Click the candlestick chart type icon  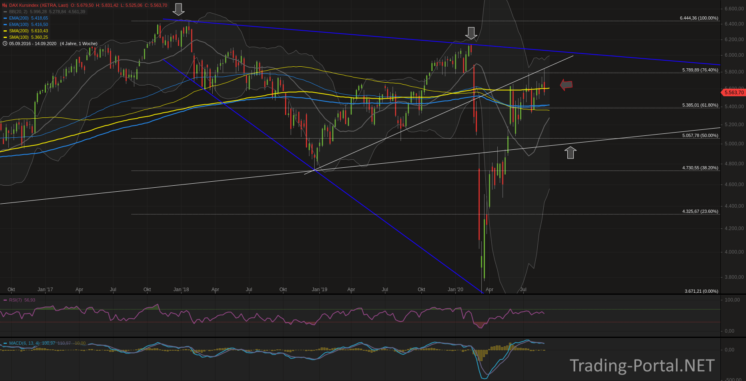click(x=5, y=5)
